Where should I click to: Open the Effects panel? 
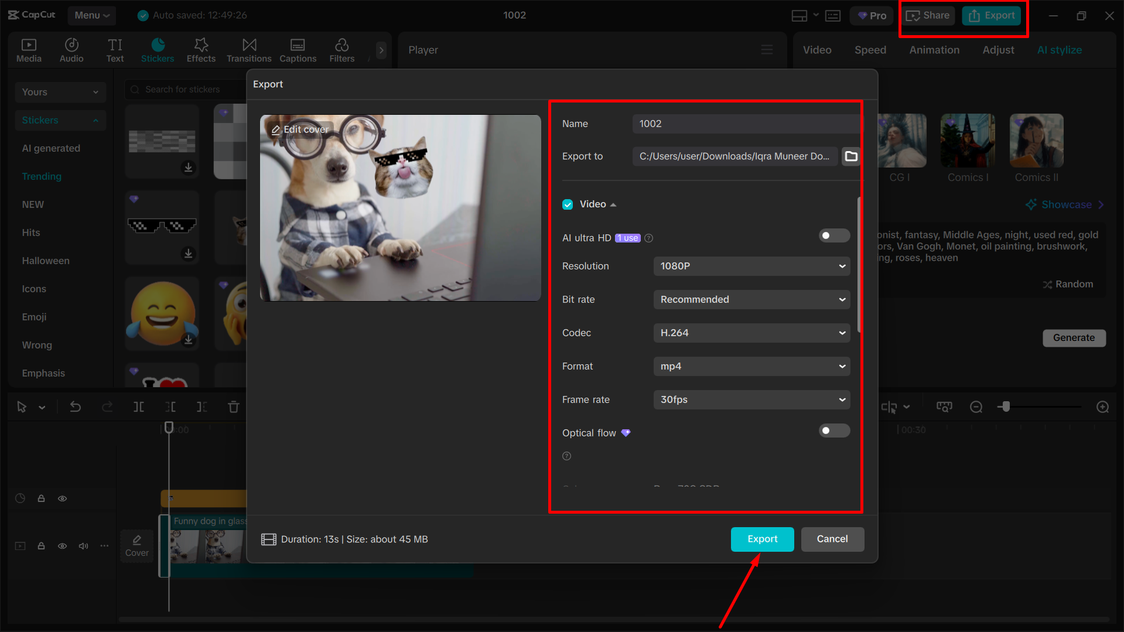201,50
